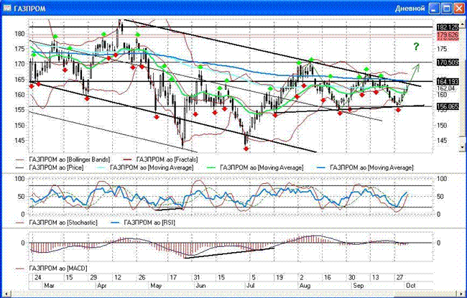Click the 100 value on left oscillator axis
This screenshot has width=467, height=298.
pyautogui.click(x=19, y=179)
